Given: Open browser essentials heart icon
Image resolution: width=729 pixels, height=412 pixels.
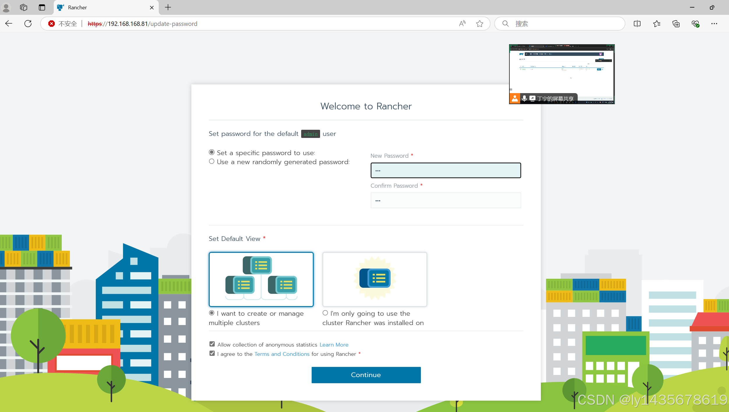Looking at the screenshot, I should (695, 24).
